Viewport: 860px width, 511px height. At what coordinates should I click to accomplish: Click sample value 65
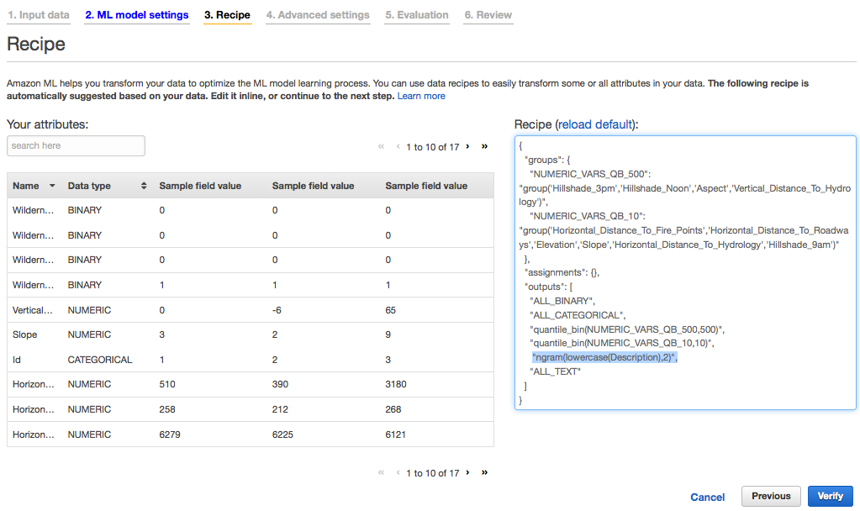[x=390, y=310]
